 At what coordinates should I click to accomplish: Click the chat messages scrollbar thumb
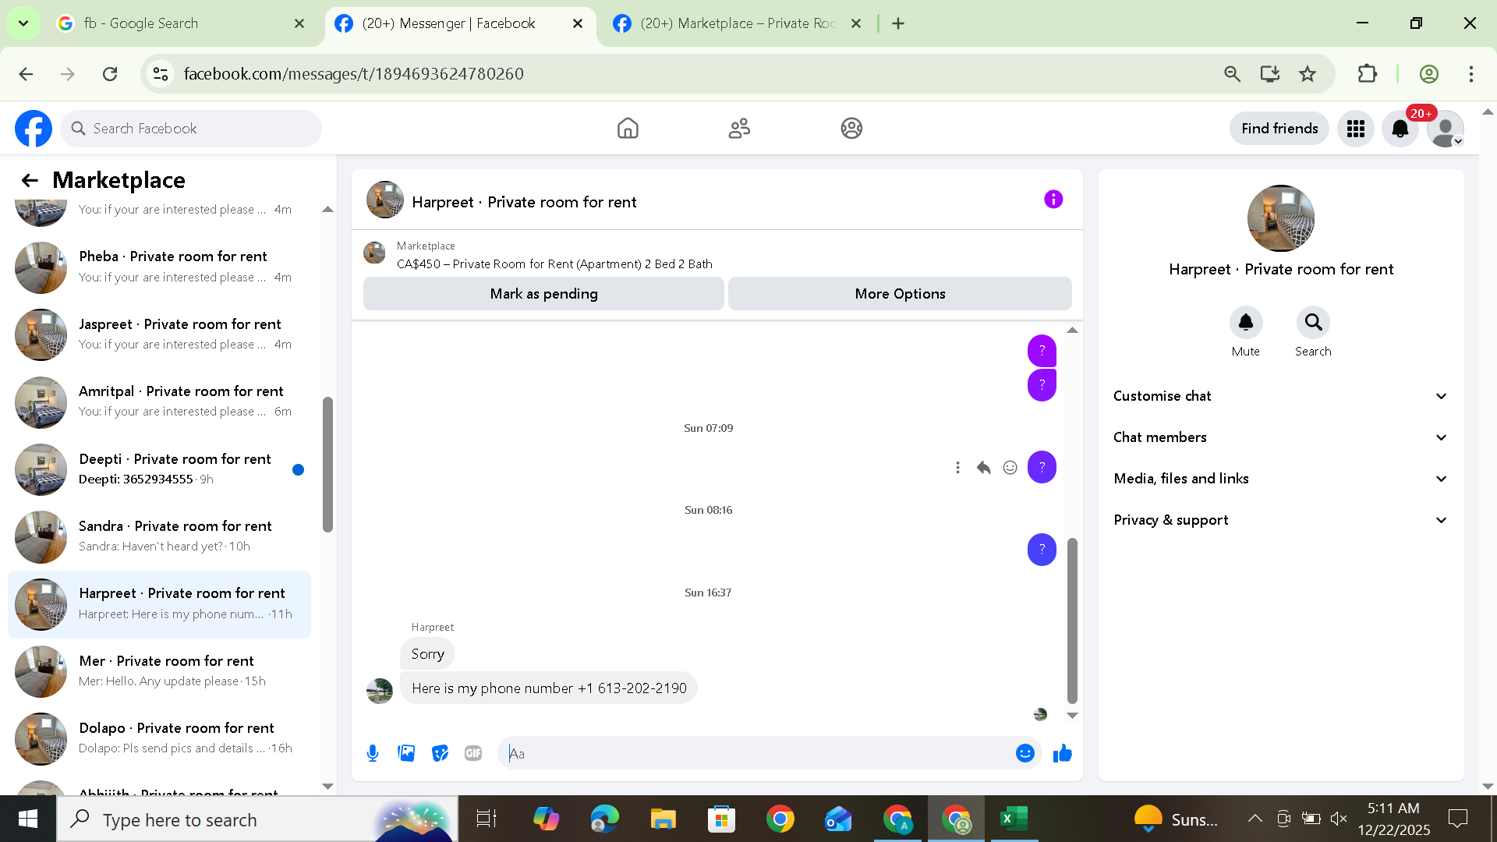tap(1072, 620)
